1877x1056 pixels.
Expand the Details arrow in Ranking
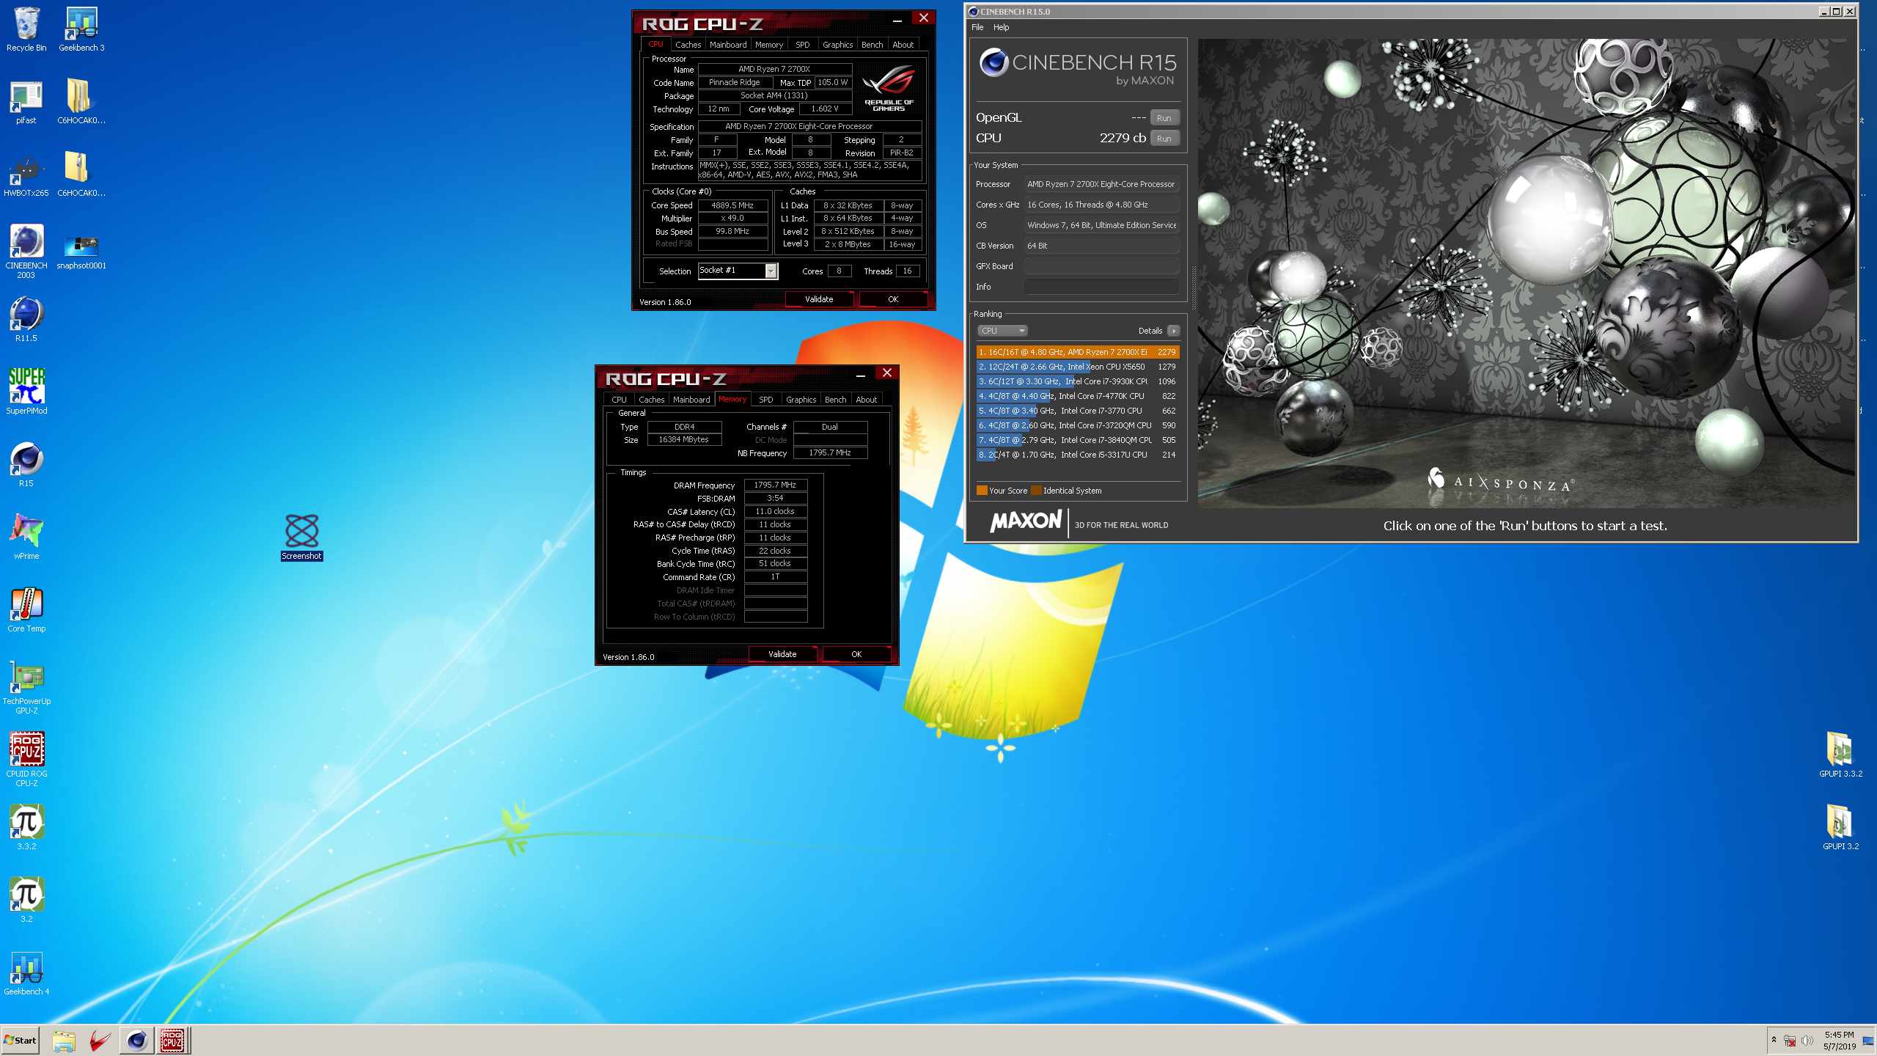click(x=1173, y=331)
